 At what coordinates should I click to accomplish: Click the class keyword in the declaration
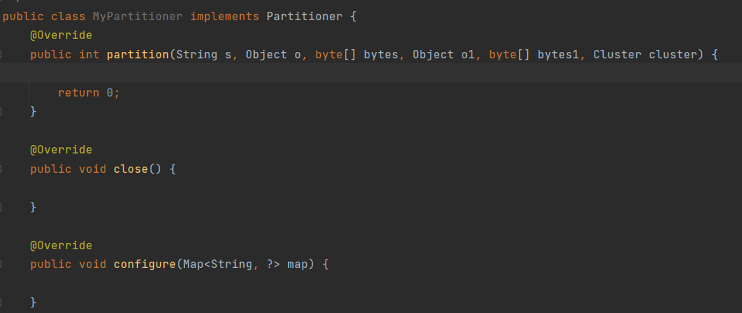coord(68,16)
